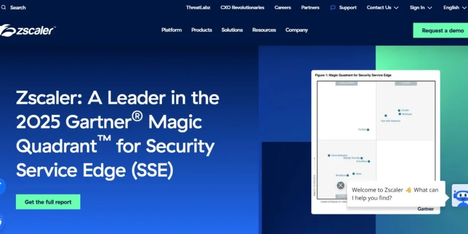Click the Welcome to Zscaler chat message
Image resolution: width=468 pixels, height=234 pixels.
[x=396, y=194]
